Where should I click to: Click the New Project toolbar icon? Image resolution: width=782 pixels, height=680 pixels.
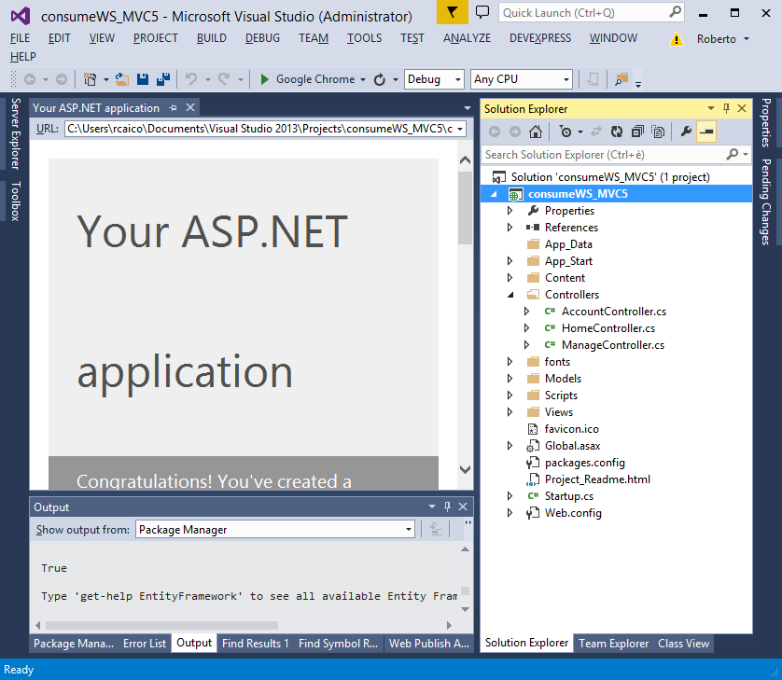tap(90, 79)
